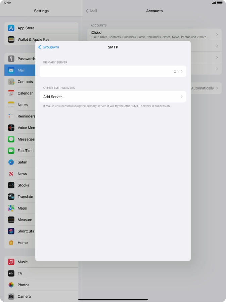
Task: Select Notes in settings sidebar
Action: [x=22, y=105]
